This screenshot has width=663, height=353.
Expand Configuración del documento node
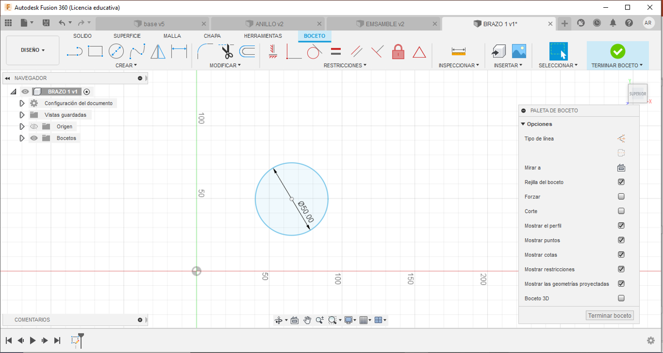[x=22, y=103]
